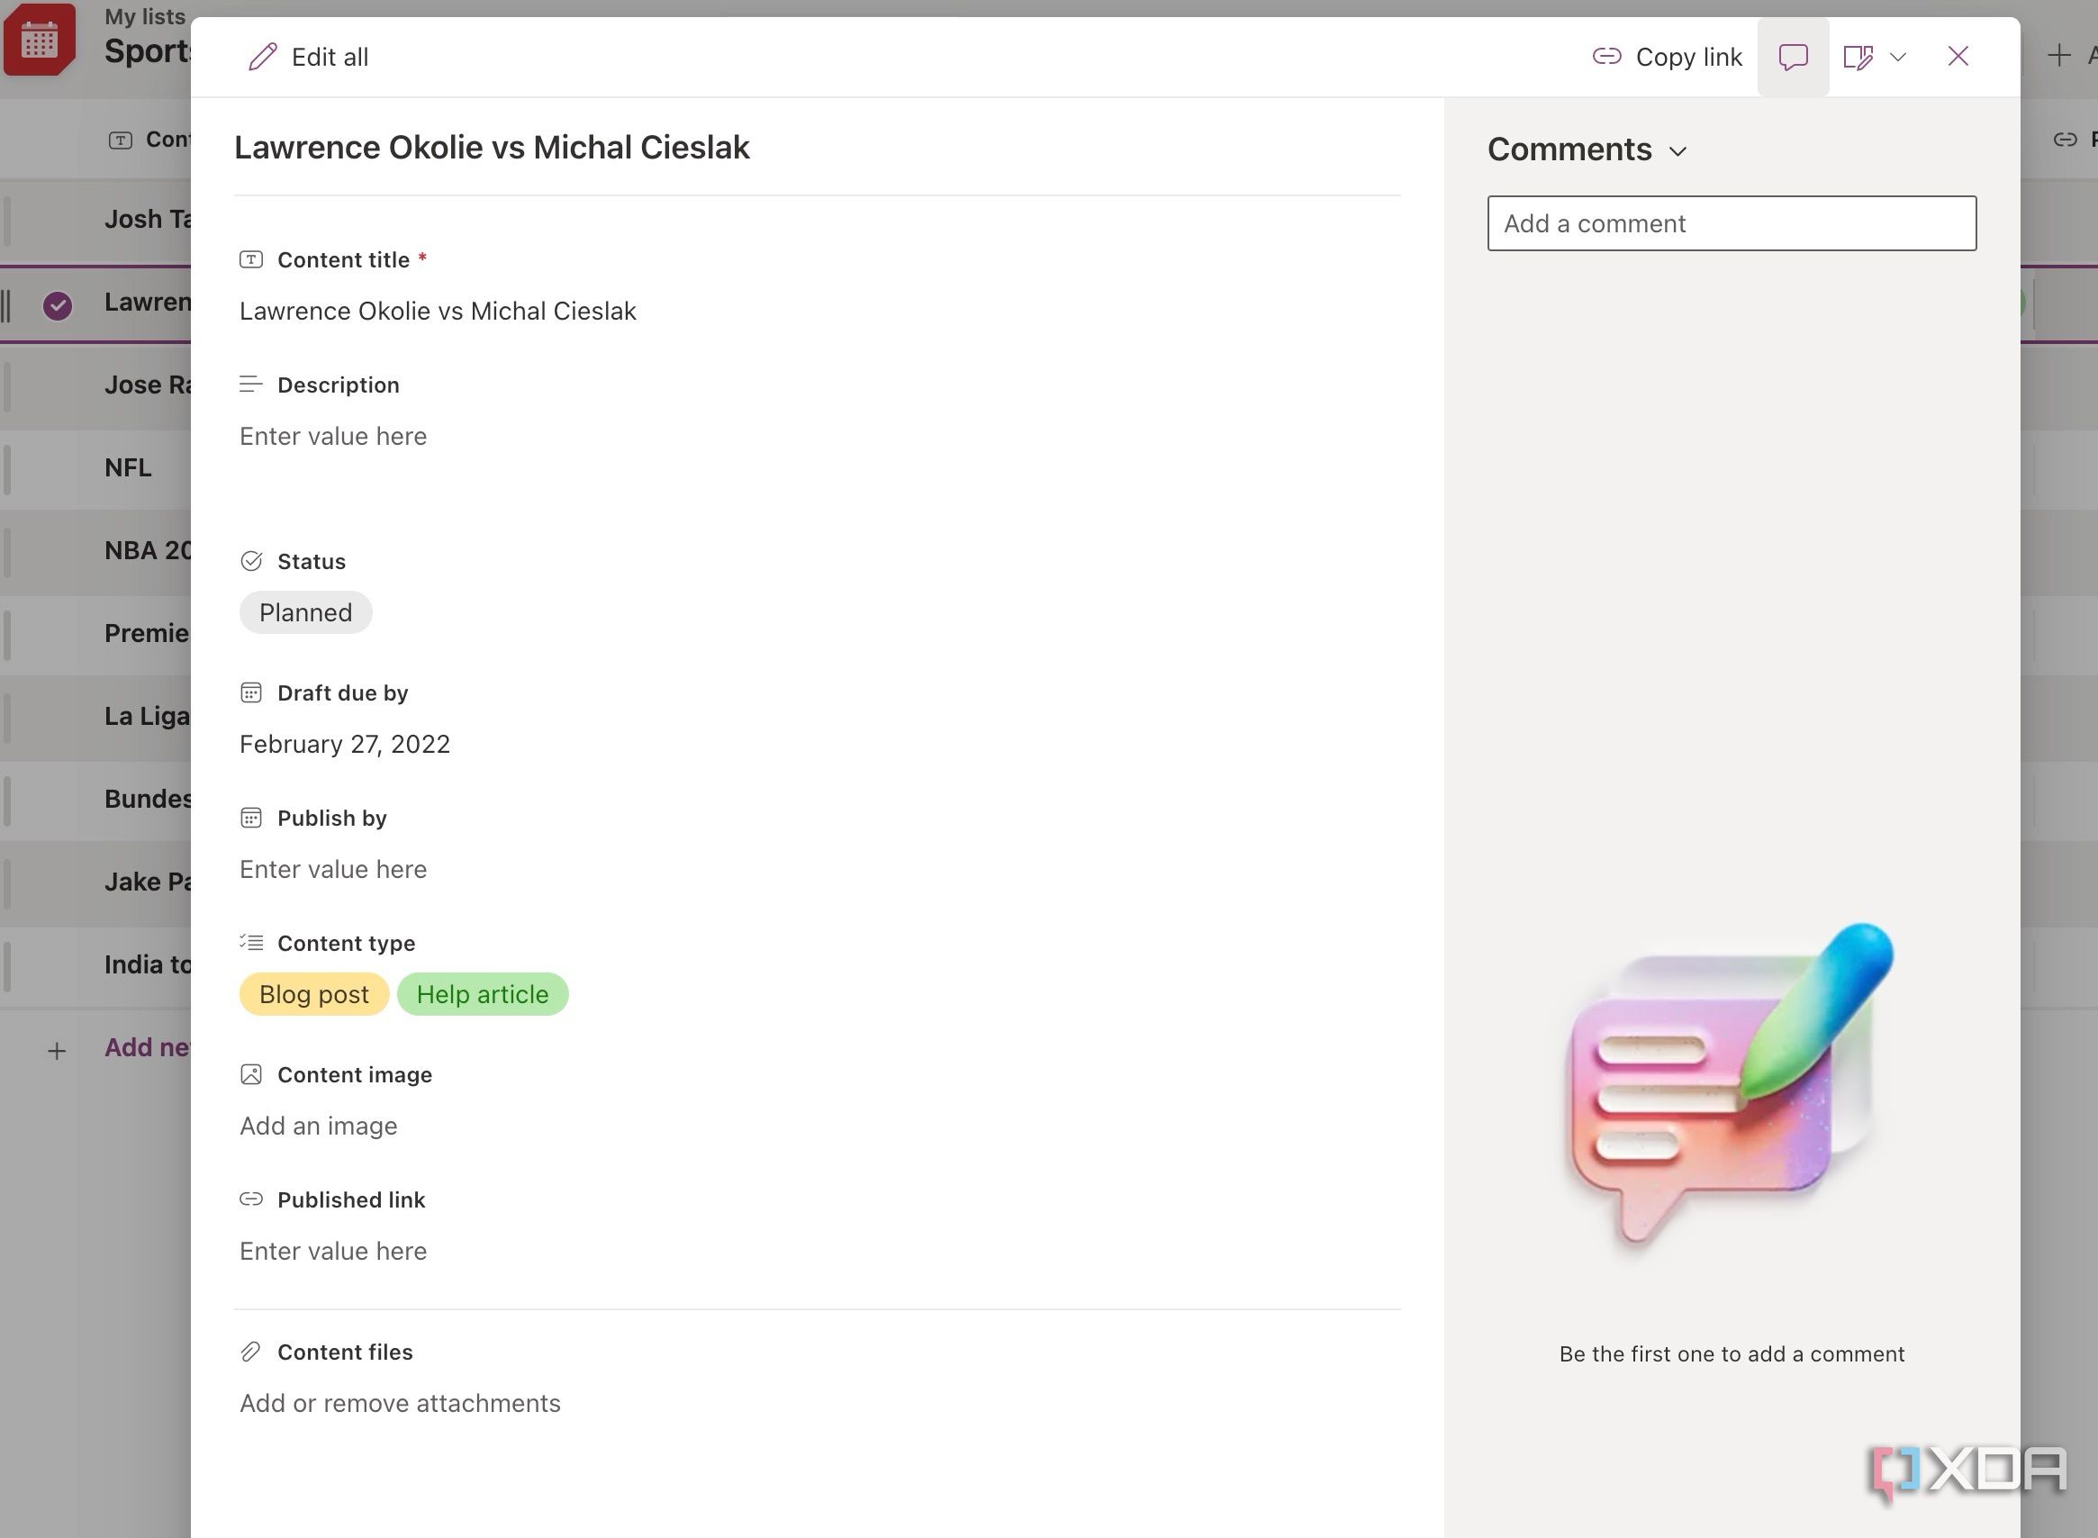Click the Content files paperclip icon
Screen dimensions: 2098x1538
(250, 1351)
